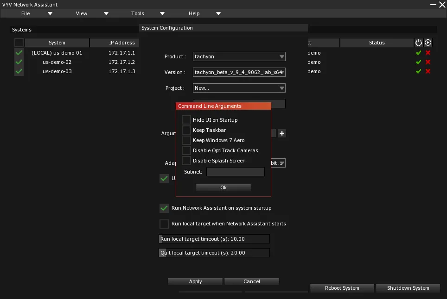Click IP address 172.17.1.1
This screenshot has width=447, height=299.
(x=122, y=53)
